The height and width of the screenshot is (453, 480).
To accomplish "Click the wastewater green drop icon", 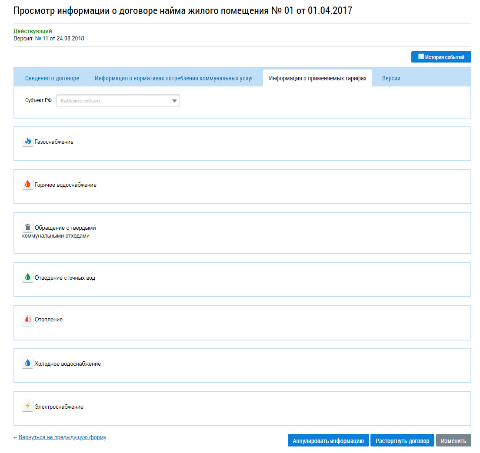I will tap(28, 277).
